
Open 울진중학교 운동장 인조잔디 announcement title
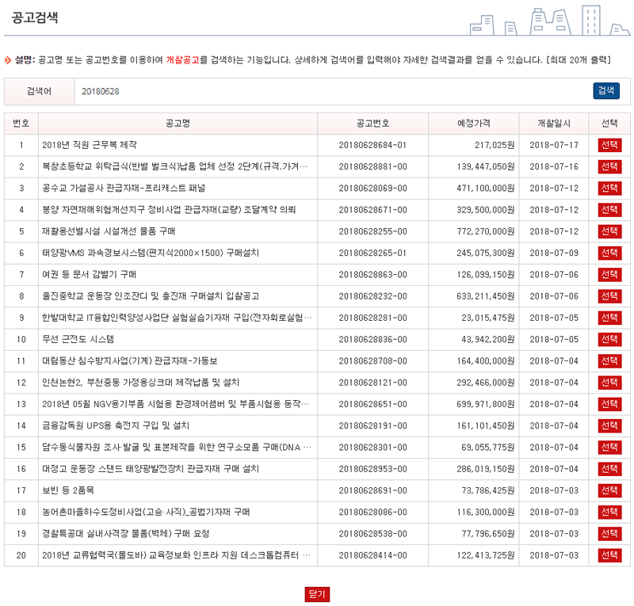click(151, 296)
